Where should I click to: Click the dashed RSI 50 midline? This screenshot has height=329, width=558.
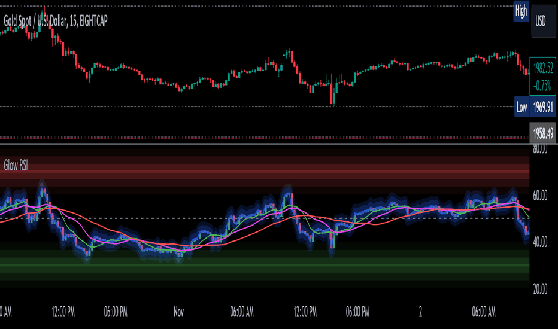pos(265,218)
